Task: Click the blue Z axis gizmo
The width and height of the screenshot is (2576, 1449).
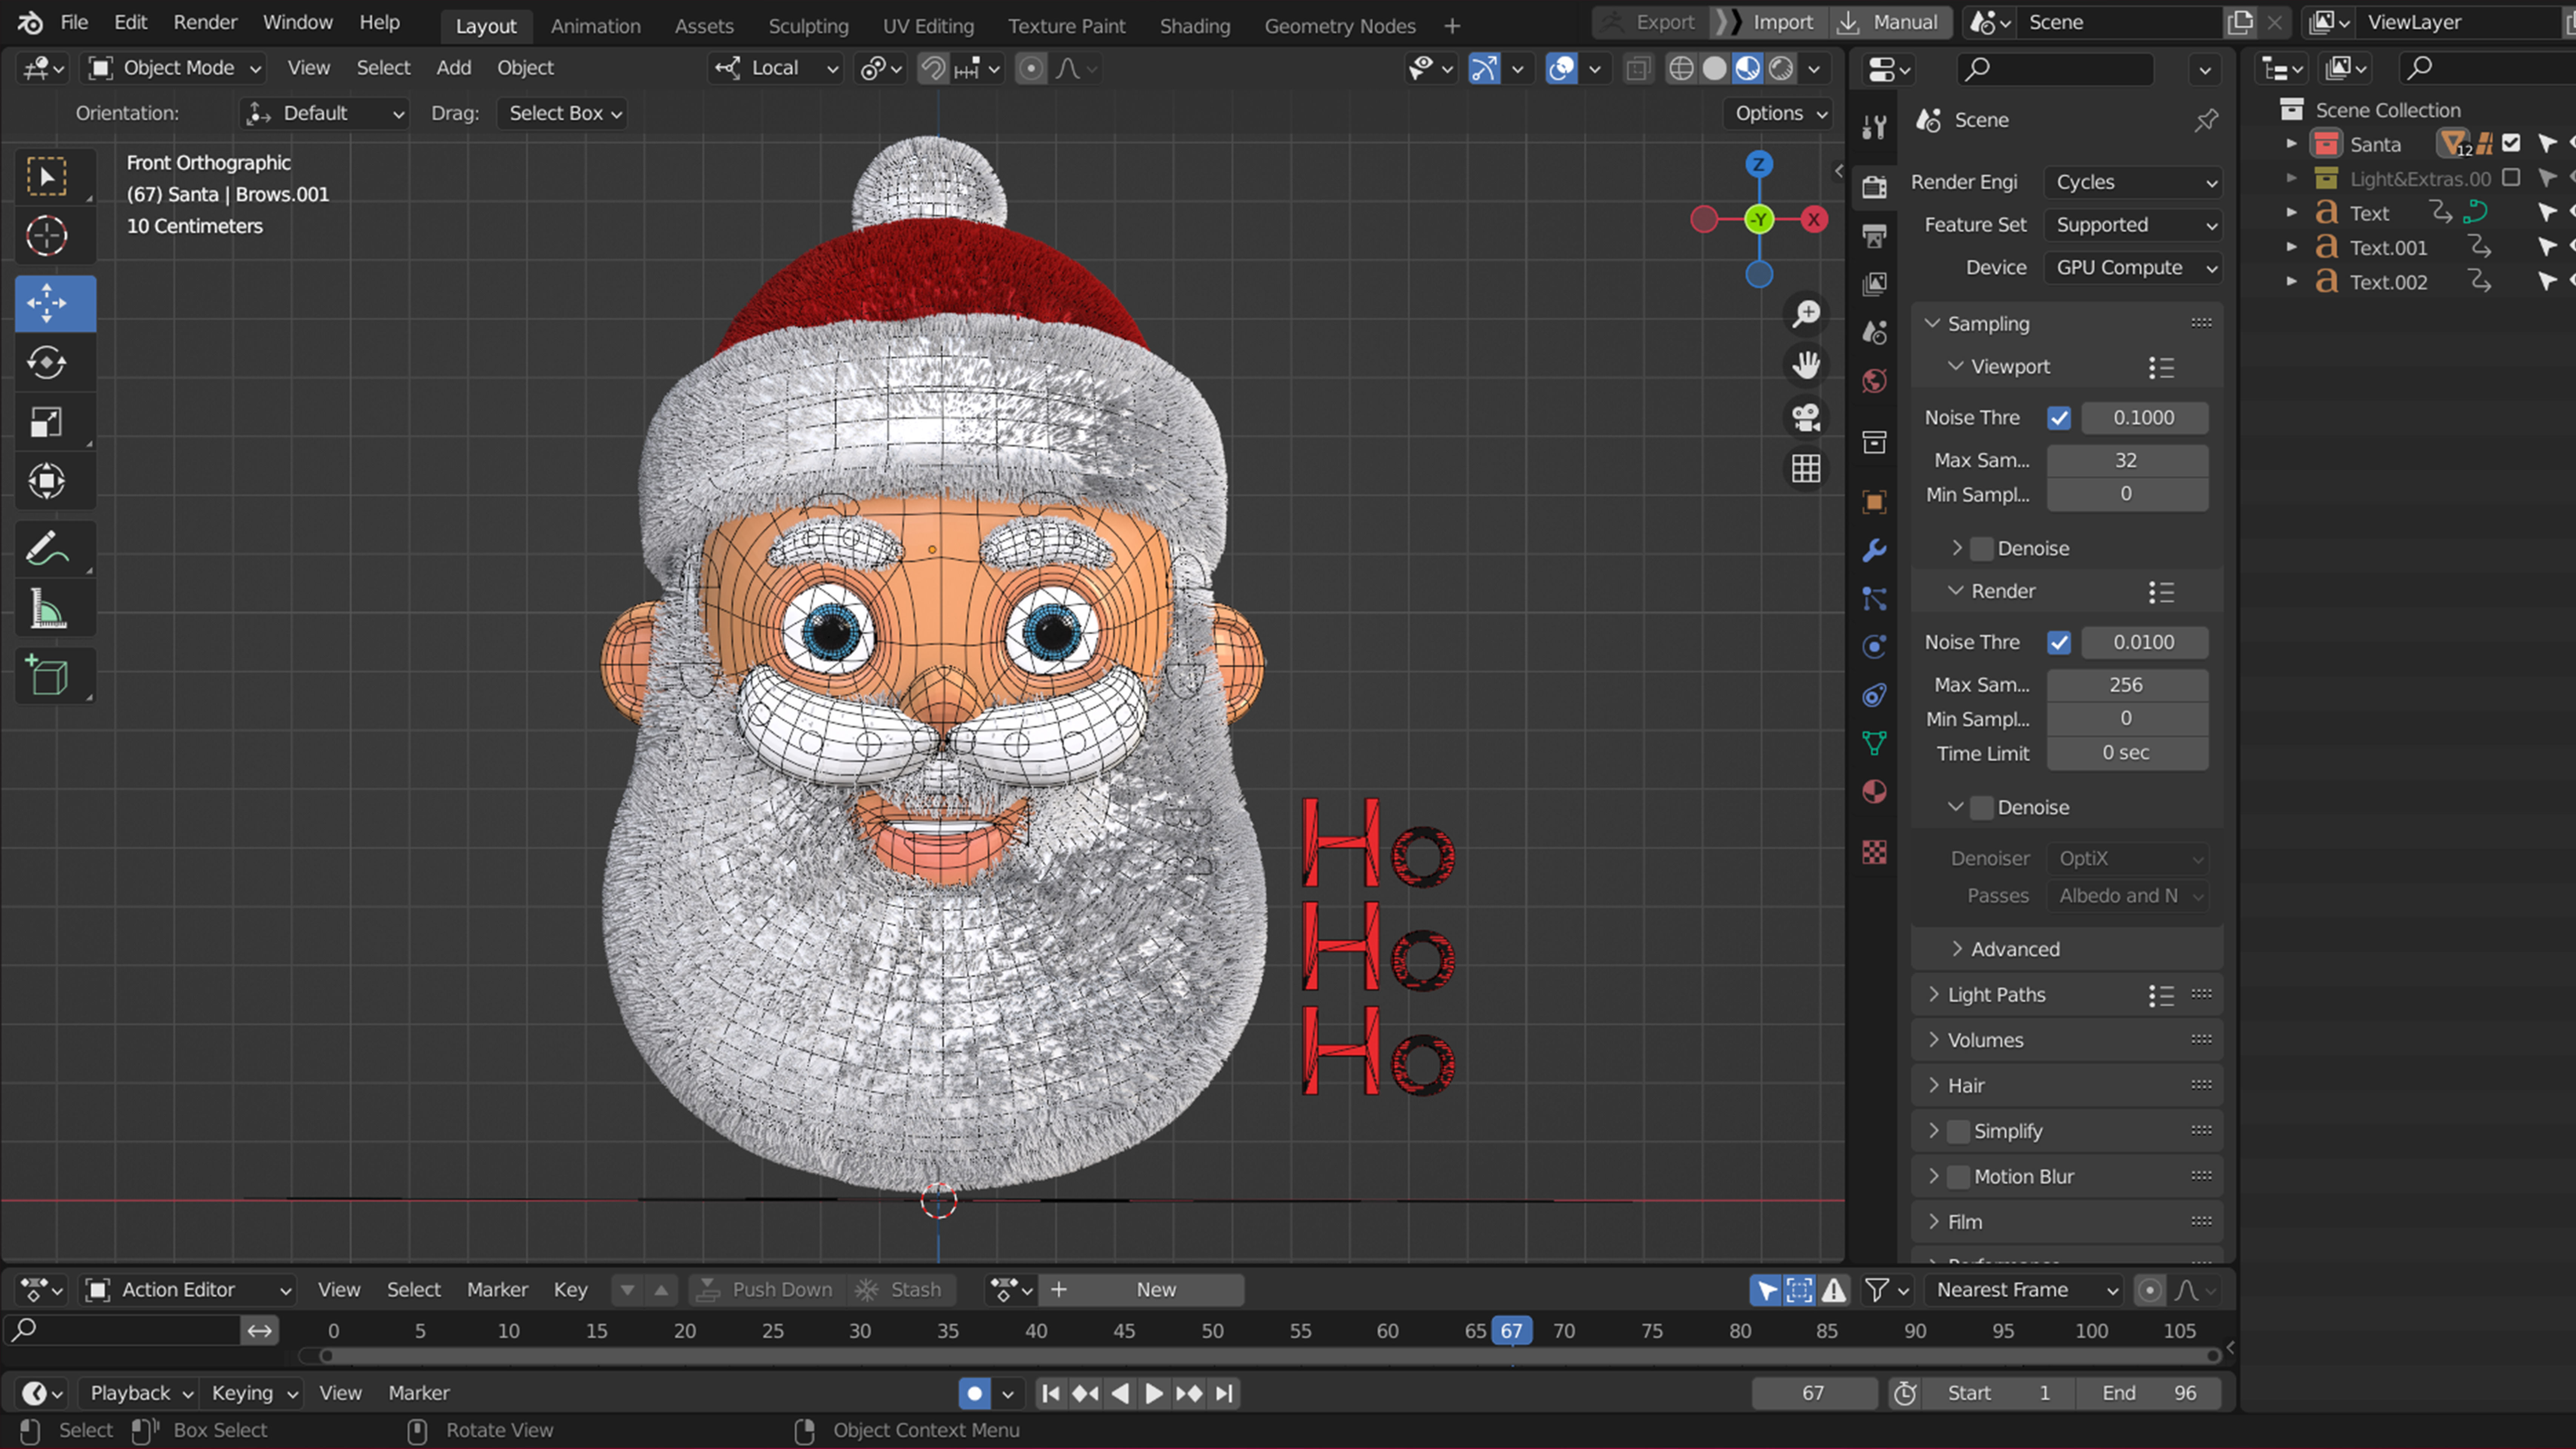Action: [x=1759, y=164]
